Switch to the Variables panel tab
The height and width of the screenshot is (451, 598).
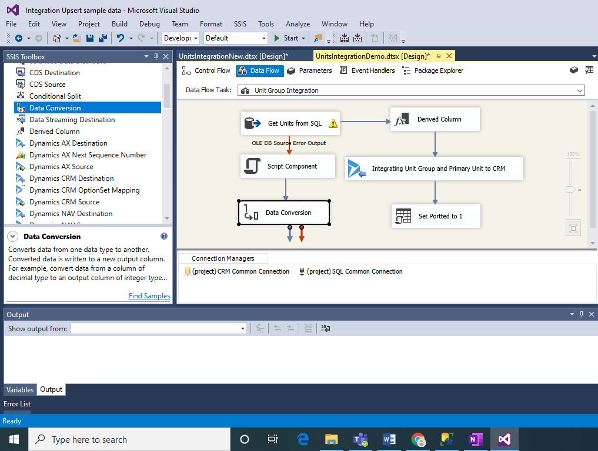pyautogui.click(x=20, y=390)
